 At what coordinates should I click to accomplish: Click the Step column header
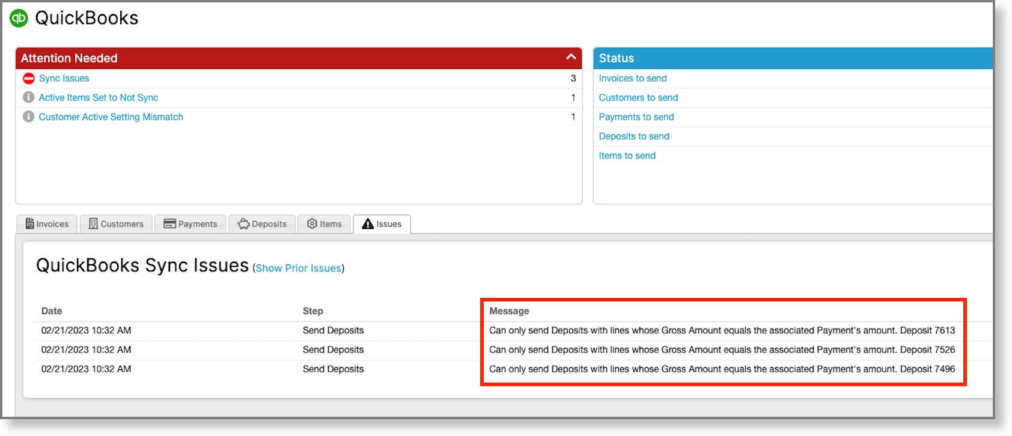313,311
